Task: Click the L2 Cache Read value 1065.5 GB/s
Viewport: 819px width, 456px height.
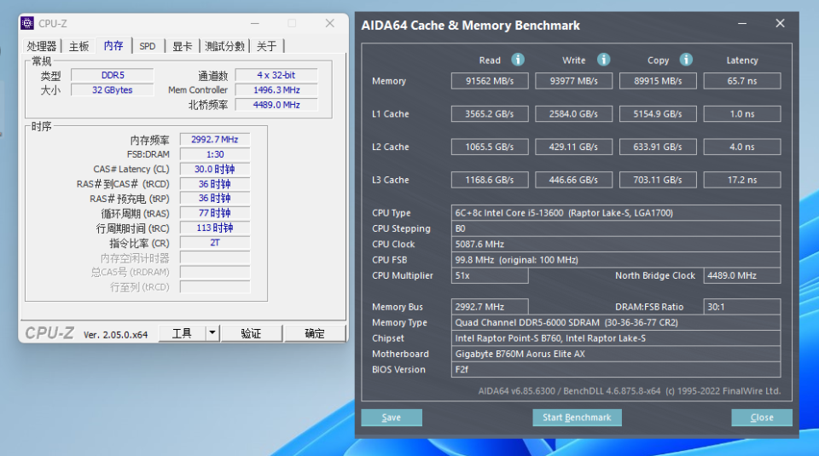Action: [x=490, y=147]
